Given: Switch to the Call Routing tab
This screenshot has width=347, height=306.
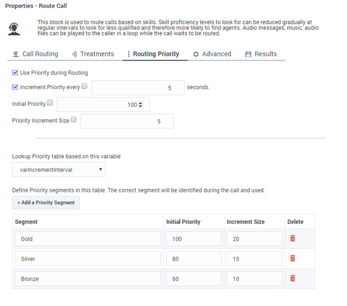Looking at the screenshot, I should [35, 54].
